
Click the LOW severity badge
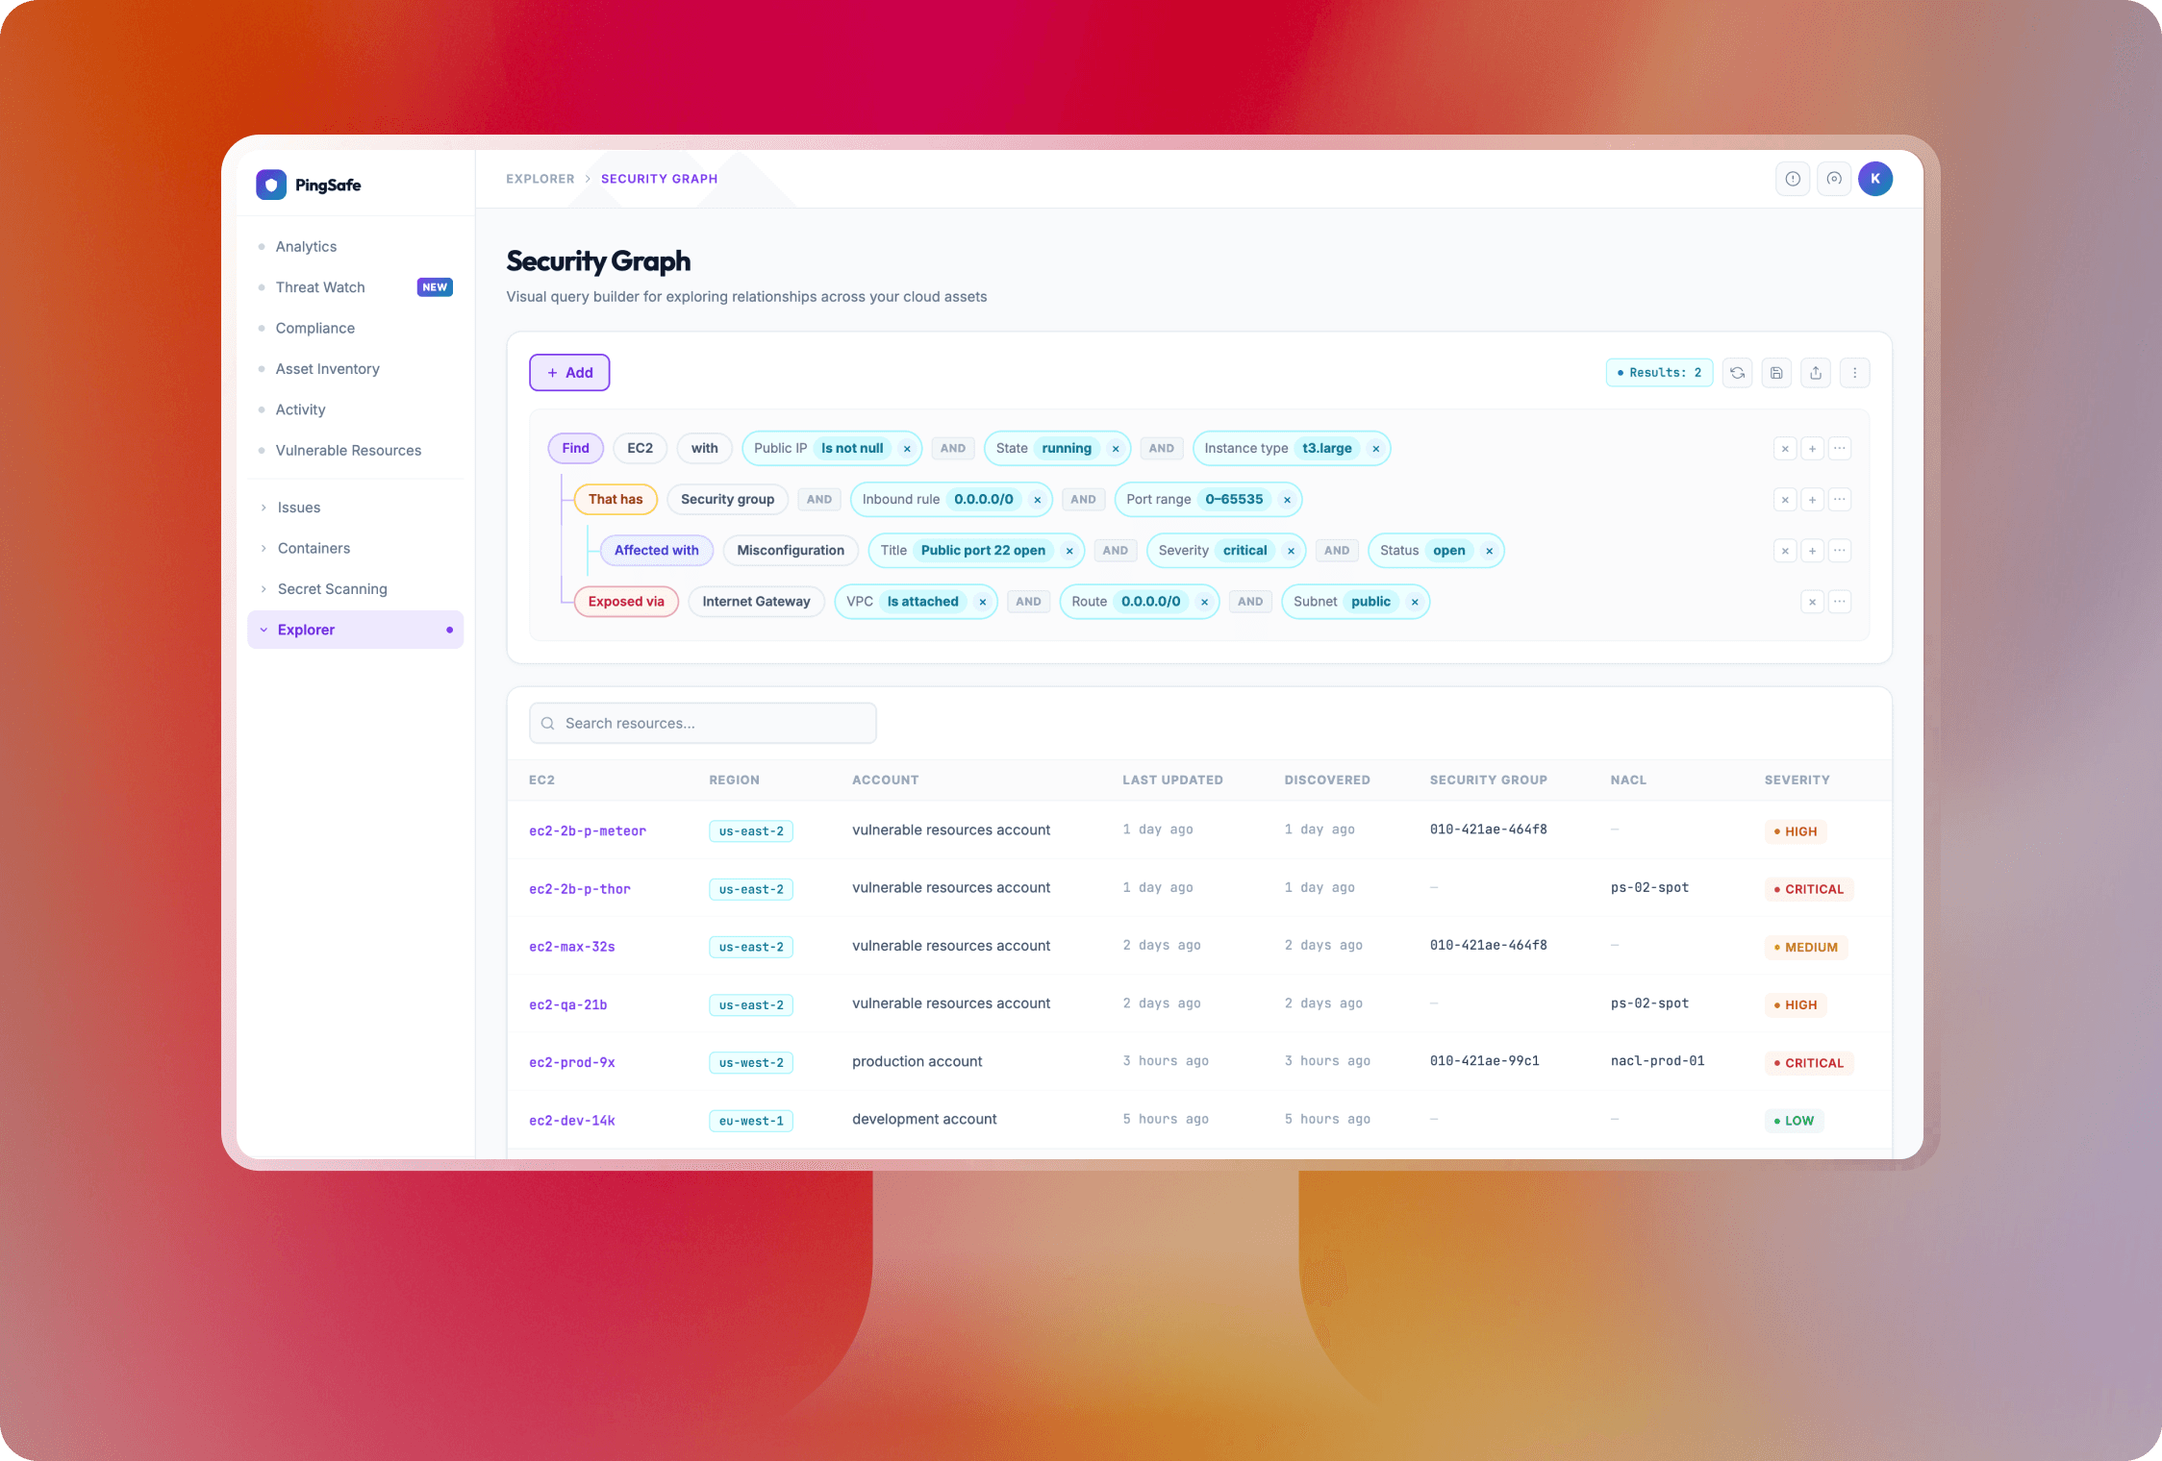coord(1795,1121)
